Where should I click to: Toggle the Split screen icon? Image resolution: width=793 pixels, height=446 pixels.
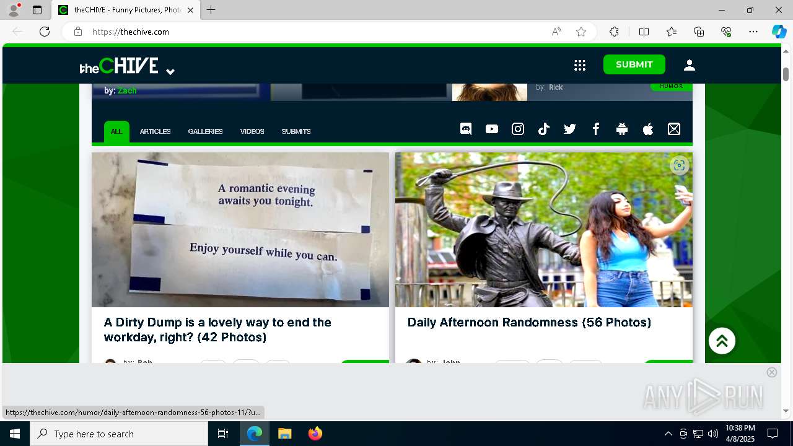click(644, 32)
